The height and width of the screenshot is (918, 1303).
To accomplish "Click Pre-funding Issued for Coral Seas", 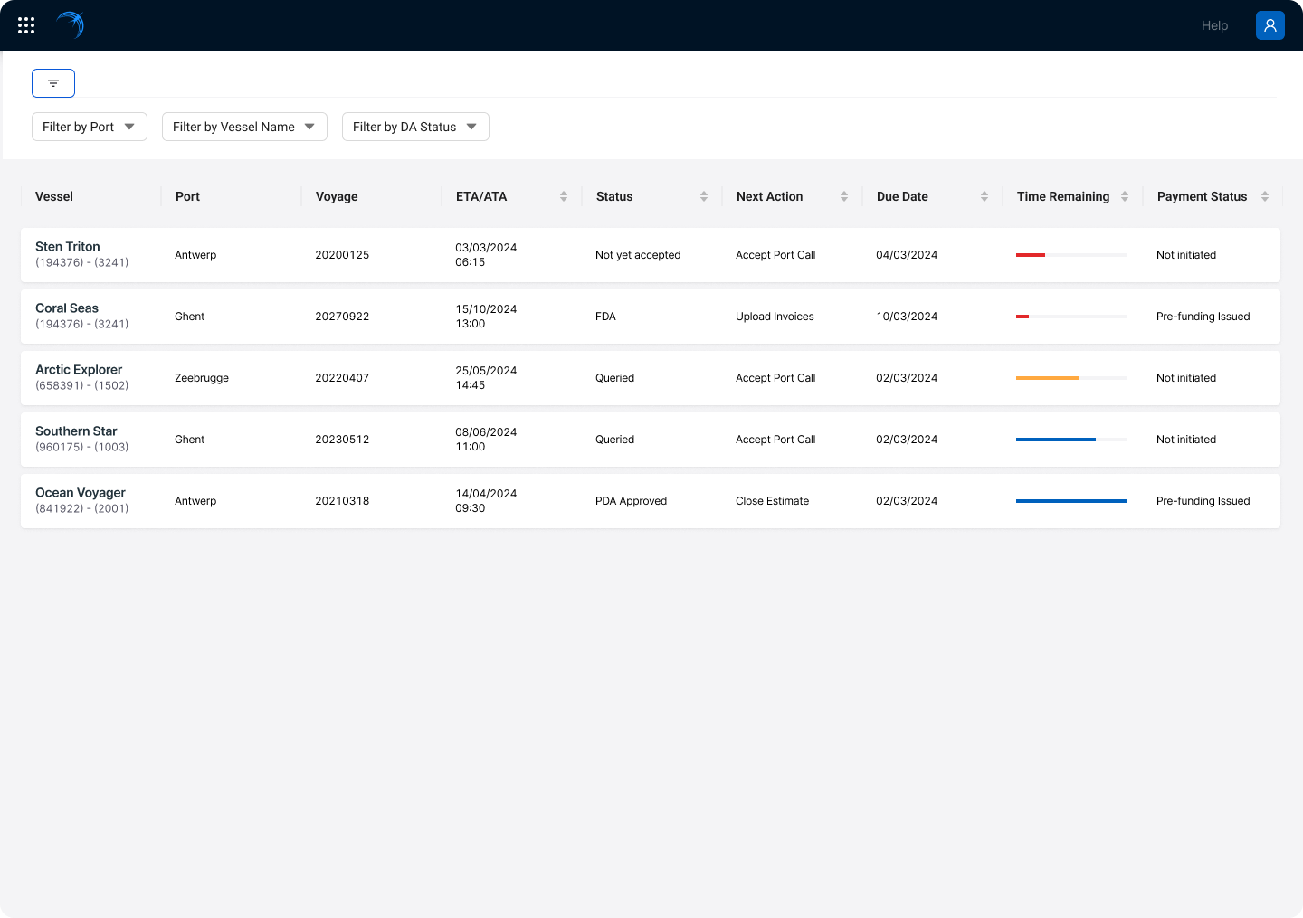I will pyautogui.click(x=1203, y=317).
